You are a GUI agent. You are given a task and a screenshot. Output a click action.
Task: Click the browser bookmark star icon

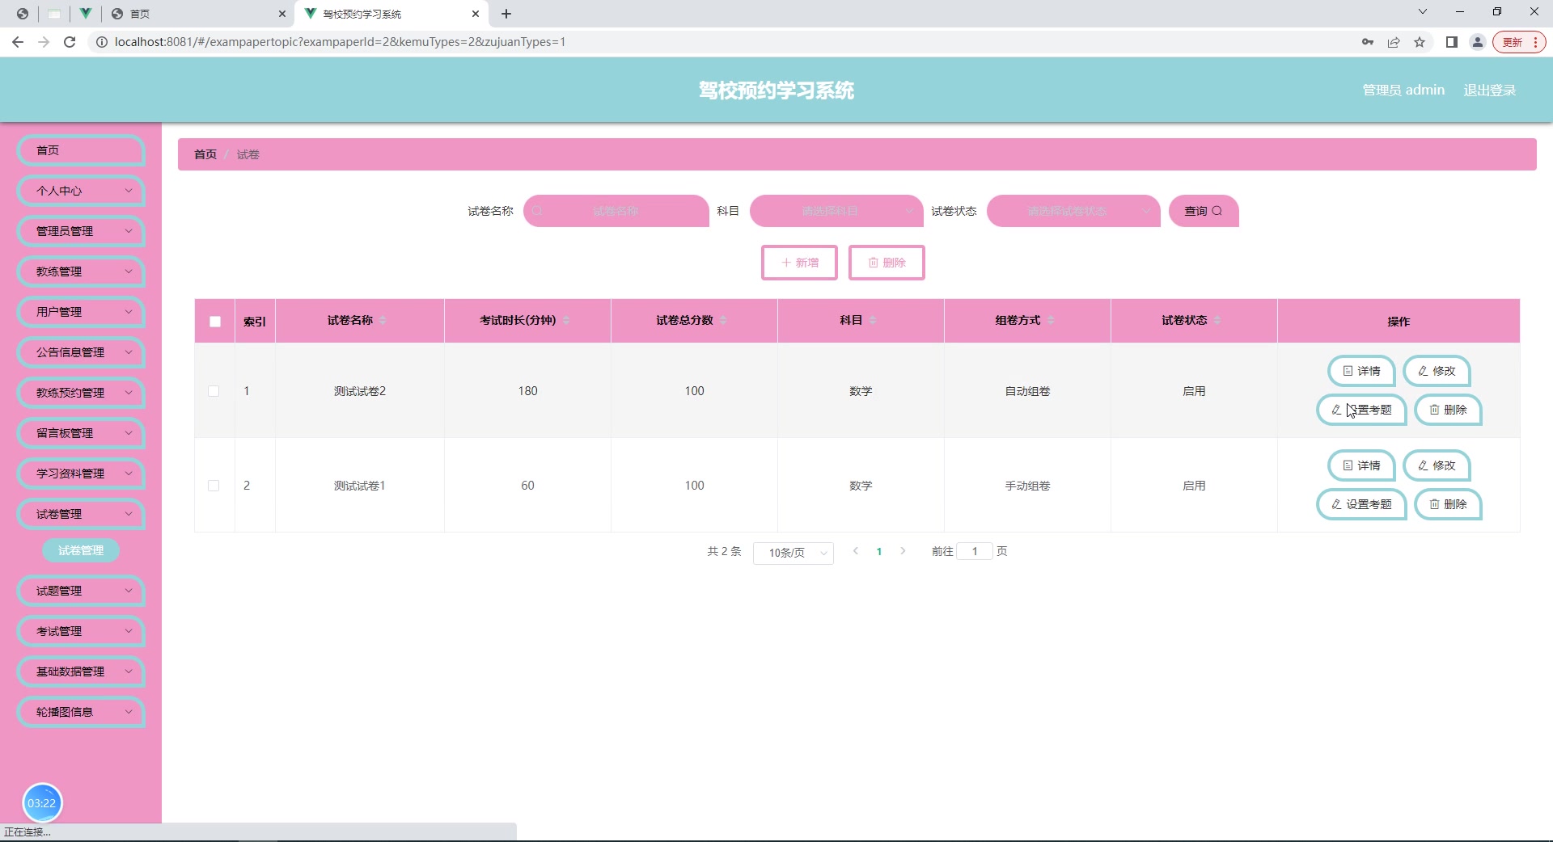pos(1420,42)
